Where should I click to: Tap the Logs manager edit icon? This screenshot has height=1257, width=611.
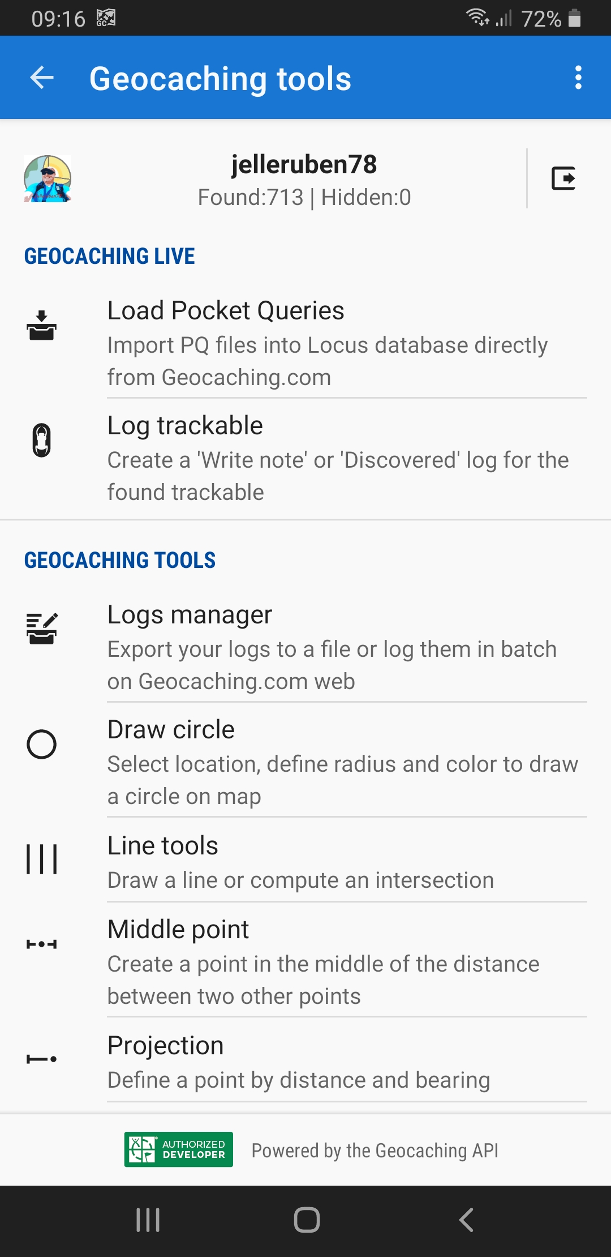[42, 628]
